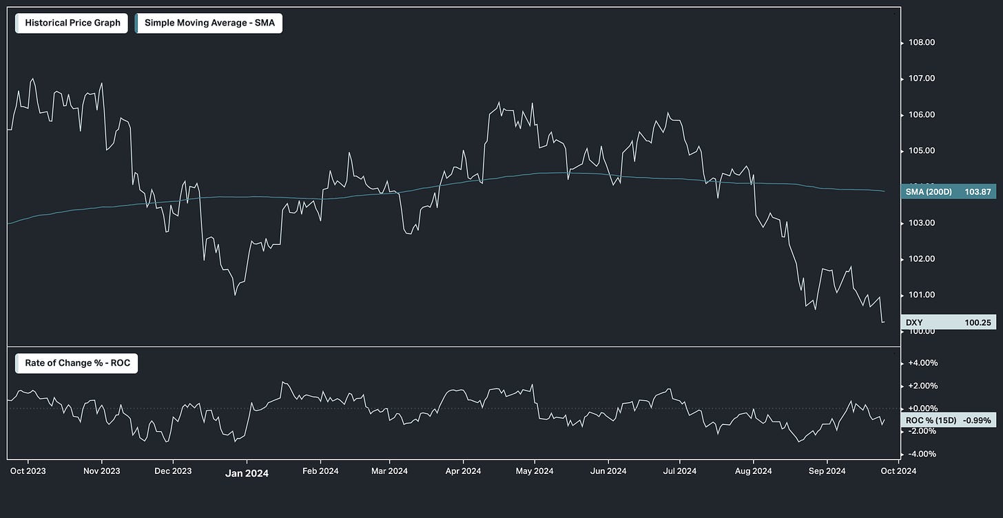Click the Dec 2023 date label
This screenshot has height=518, width=1003.
[x=173, y=471]
